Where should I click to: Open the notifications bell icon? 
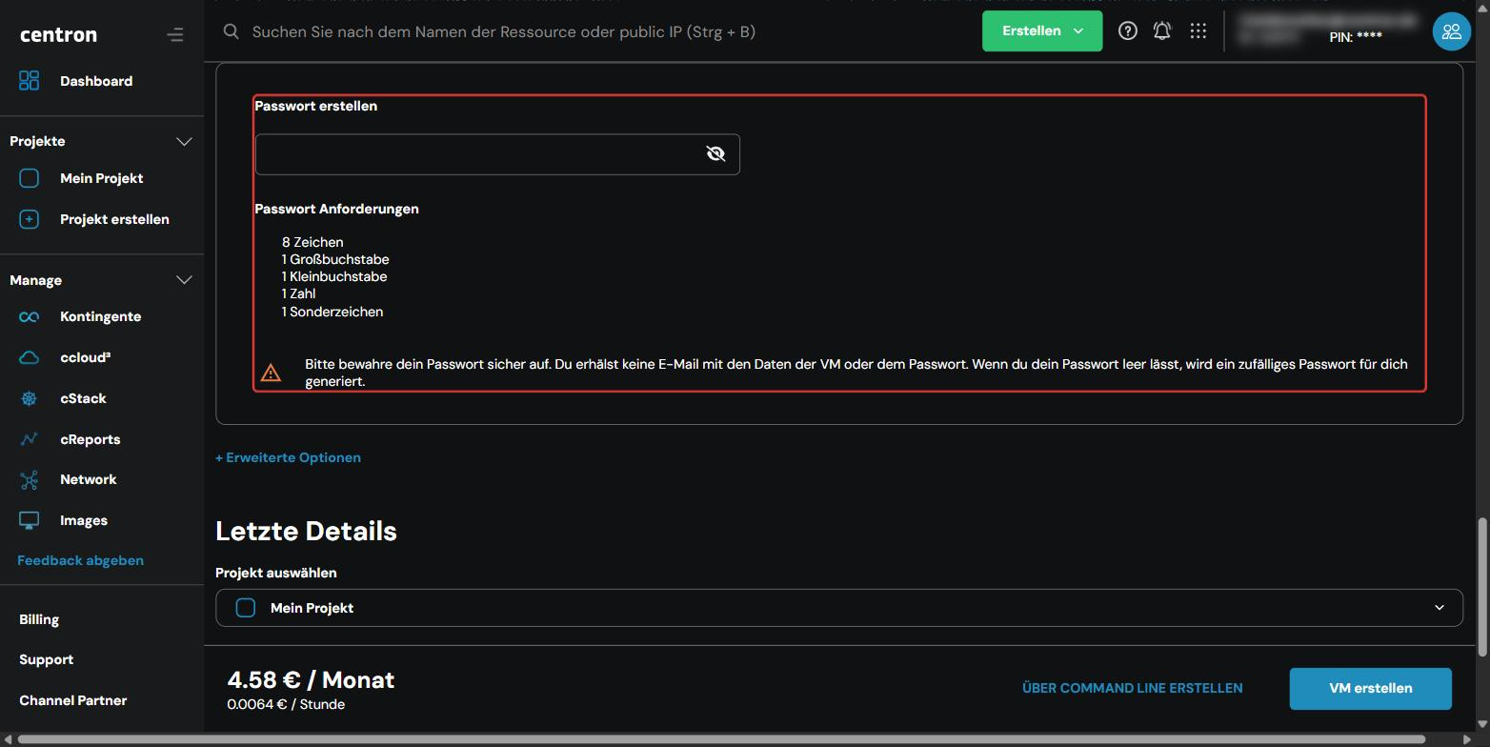(1162, 30)
